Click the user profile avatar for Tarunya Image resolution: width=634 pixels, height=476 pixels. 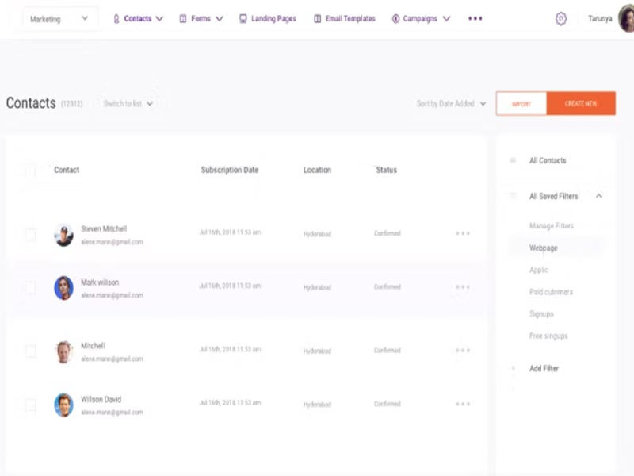tap(626, 19)
